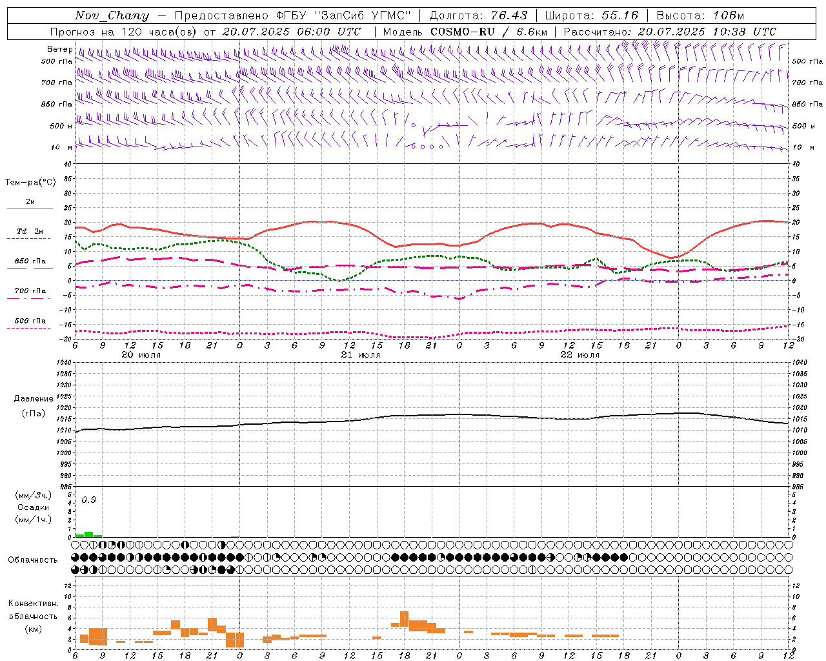Click the 22 июля date label
Image resolution: width=826 pixels, height=661 pixels.
click(x=580, y=355)
